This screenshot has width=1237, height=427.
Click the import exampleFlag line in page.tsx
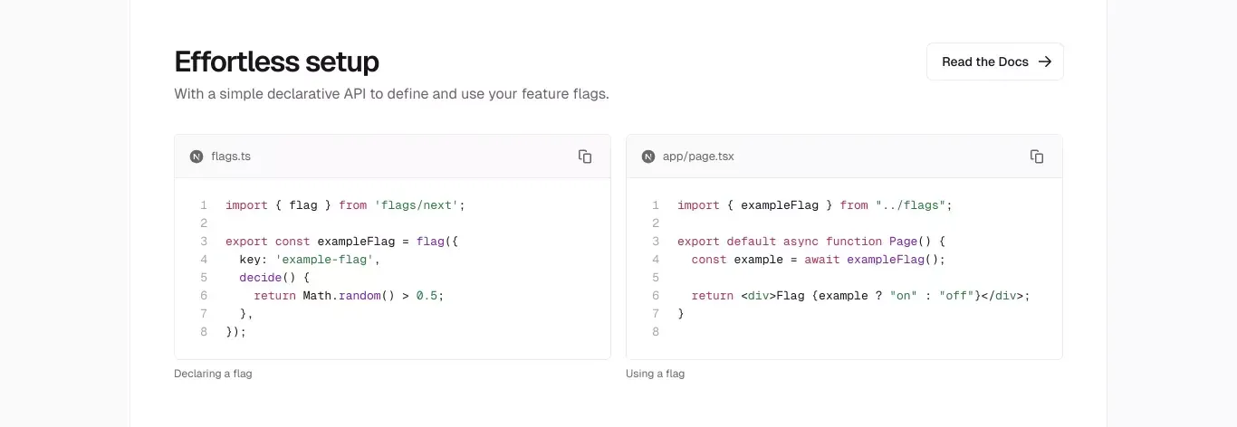[815, 205]
